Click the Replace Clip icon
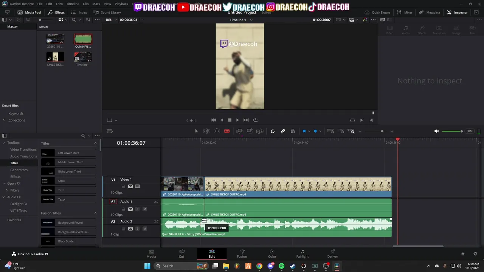484x272 pixels. point(260,131)
